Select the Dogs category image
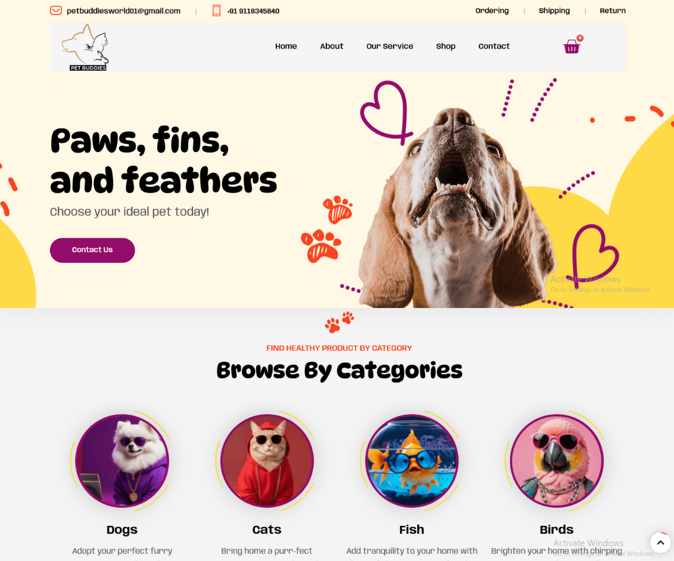This screenshot has width=674, height=561. pos(122,461)
